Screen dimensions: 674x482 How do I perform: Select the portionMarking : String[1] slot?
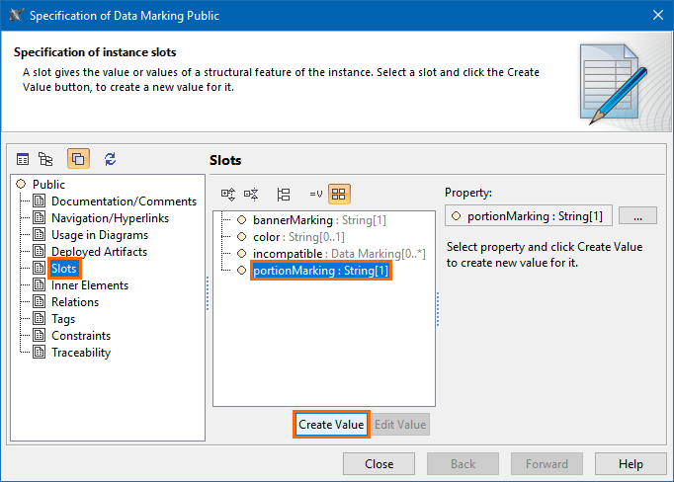321,270
